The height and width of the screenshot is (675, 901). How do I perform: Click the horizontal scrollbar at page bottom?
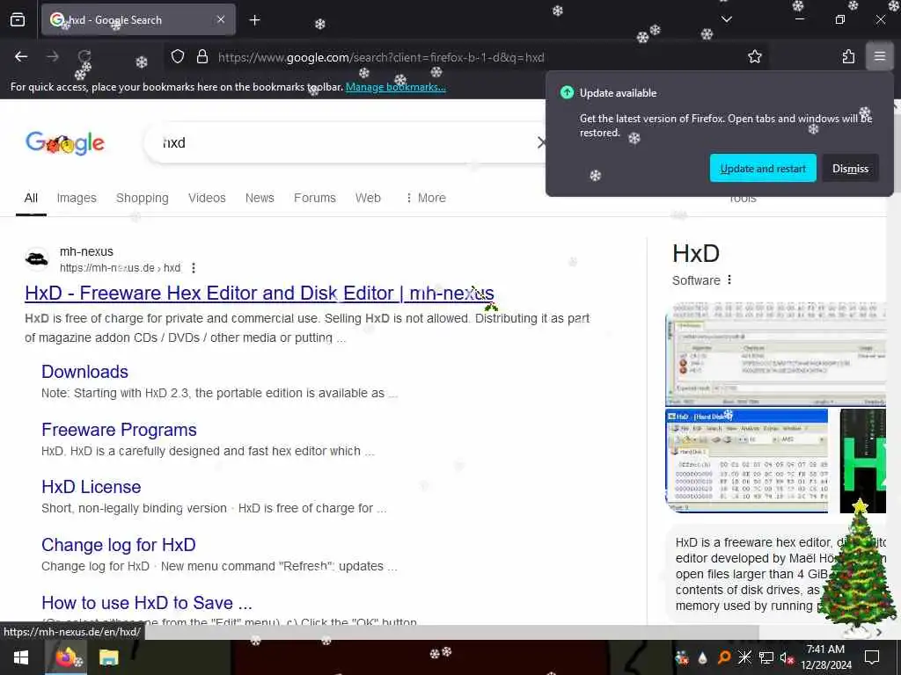pyautogui.click(x=379, y=632)
